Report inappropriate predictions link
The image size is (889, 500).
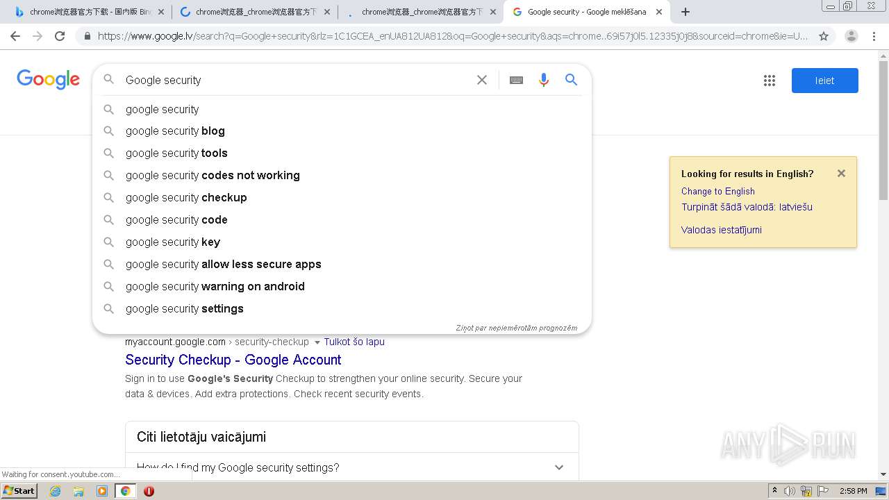(x=516, y=328)
